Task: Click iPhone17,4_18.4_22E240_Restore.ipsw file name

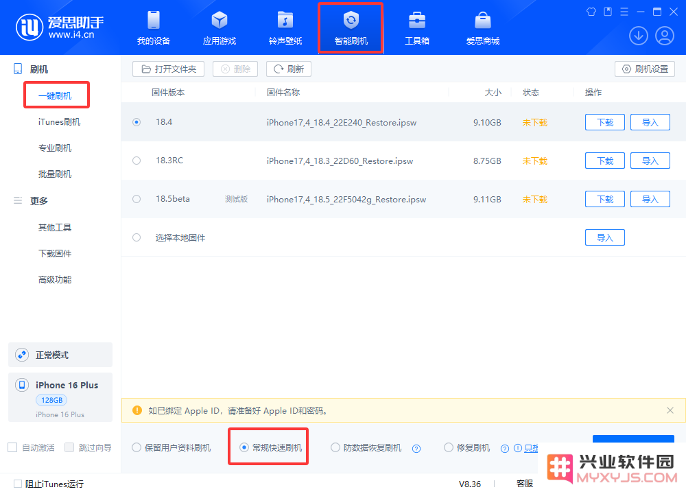Action: click(342, 123)
